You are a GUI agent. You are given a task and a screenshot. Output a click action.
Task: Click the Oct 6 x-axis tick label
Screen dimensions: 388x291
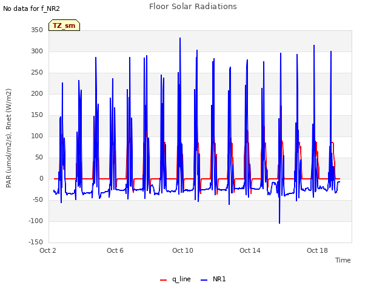115,250
